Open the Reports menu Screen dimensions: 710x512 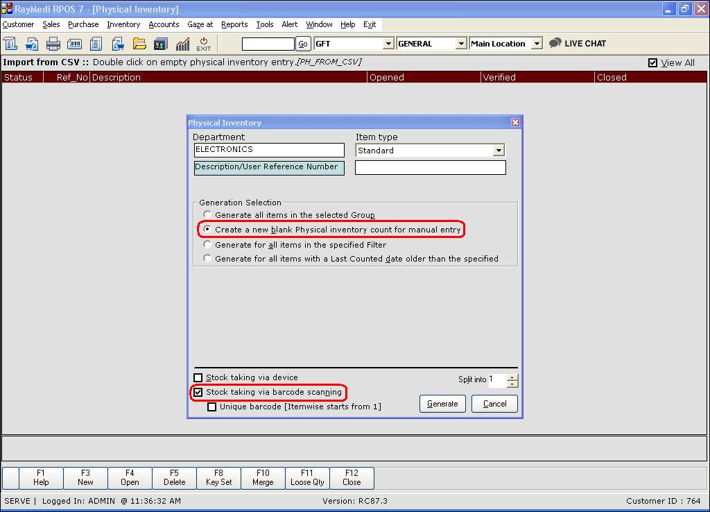pos(234,24)
